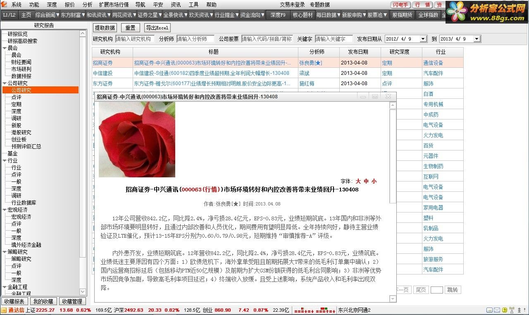Click the rose image in the report popup

(x=137, y=139)
